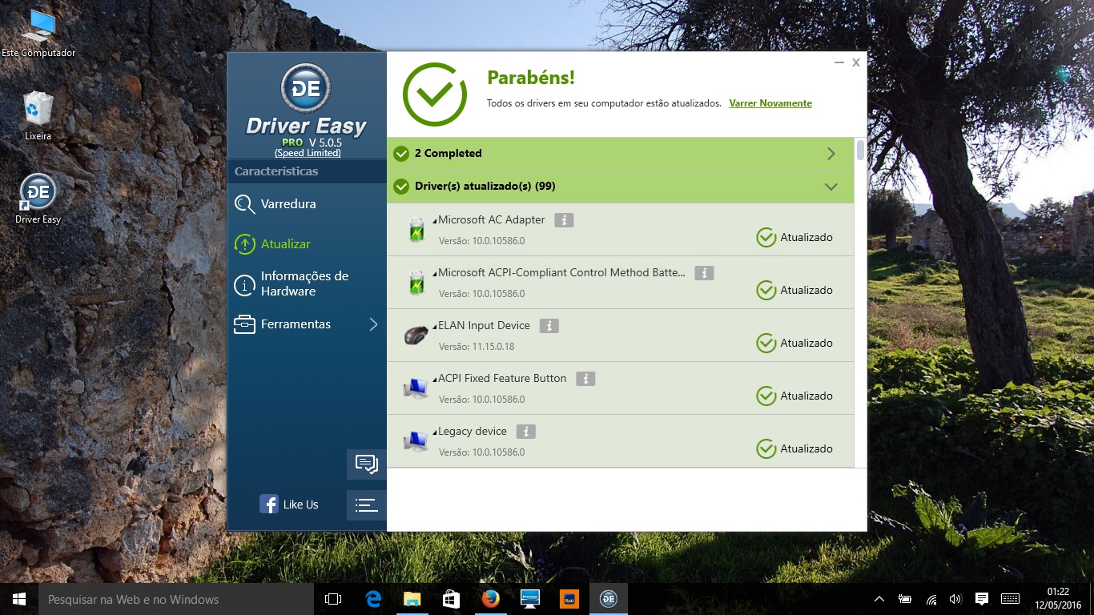Click the ELAN Input Device mouse icon
1094x615 pixels.
416,335
